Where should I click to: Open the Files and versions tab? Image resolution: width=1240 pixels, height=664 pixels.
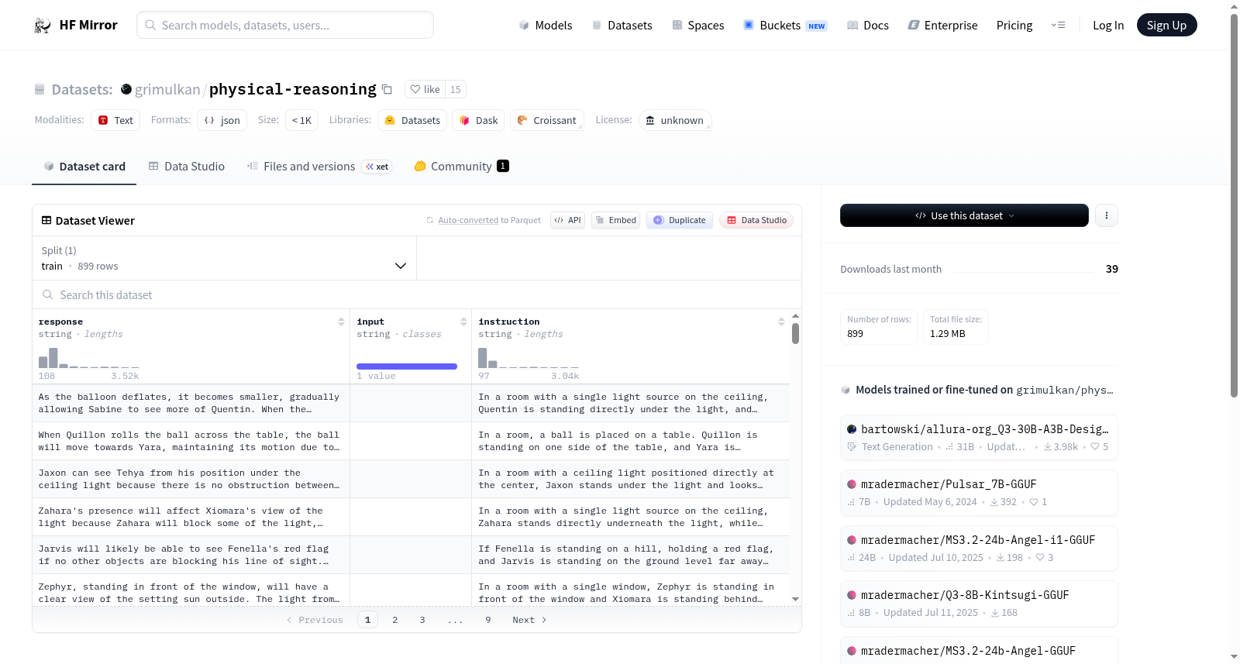coord(319,167)
